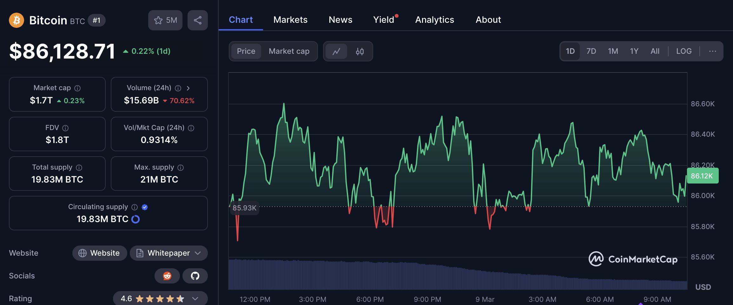Set chart range to 1M

(613, 51)
